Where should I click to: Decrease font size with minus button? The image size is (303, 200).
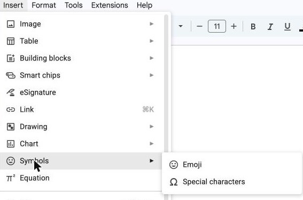199,26
